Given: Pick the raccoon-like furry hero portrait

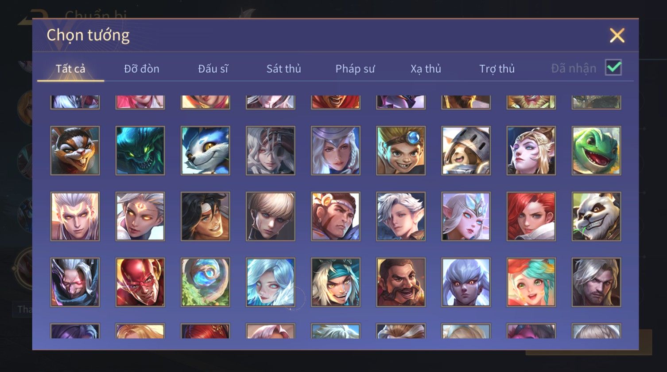Looking at the screenshot, I should tap(75, 151).
